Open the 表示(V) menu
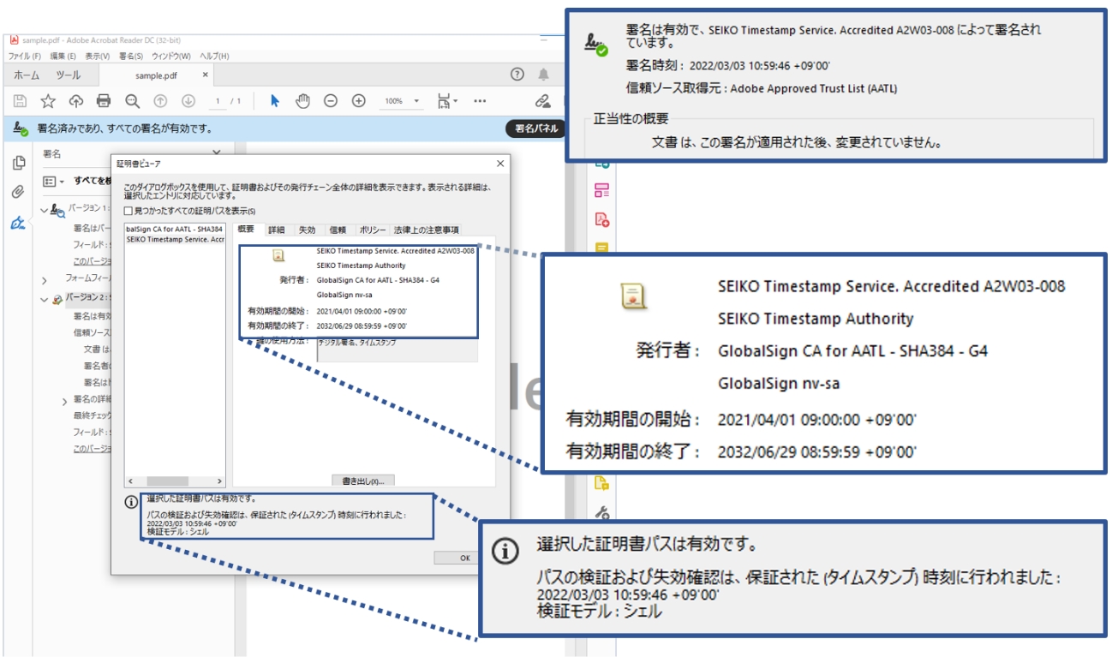This screenshot has width=1112, height=657. pyautogui.click(x=99, y=56)
